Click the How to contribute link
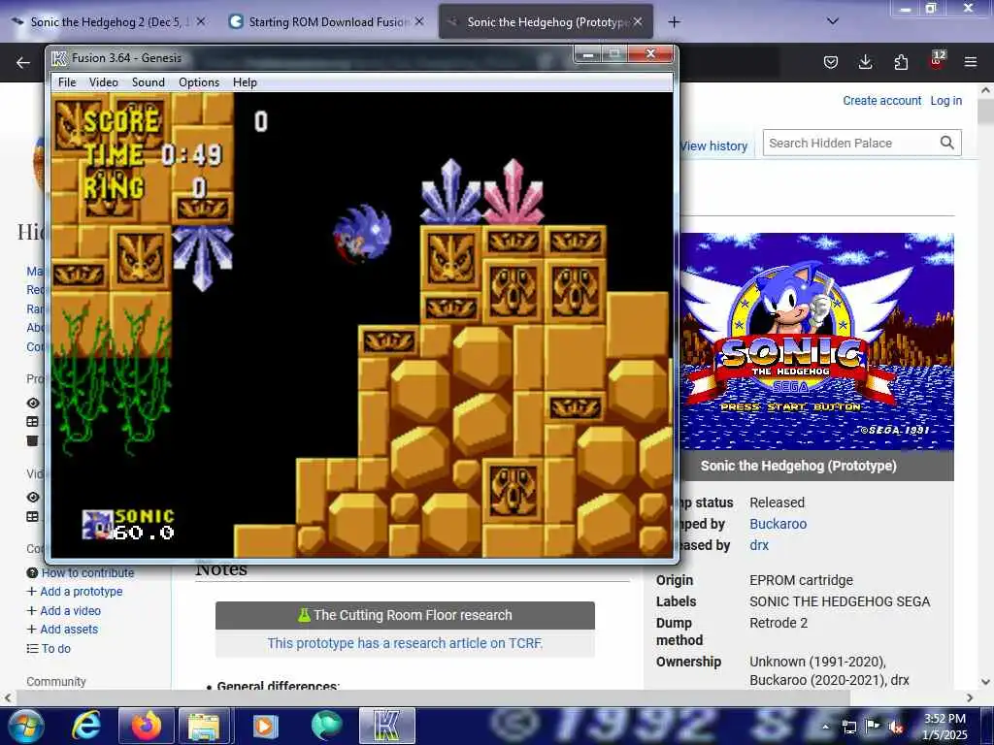The image size is (994, 745). click(x=87, y=572)
